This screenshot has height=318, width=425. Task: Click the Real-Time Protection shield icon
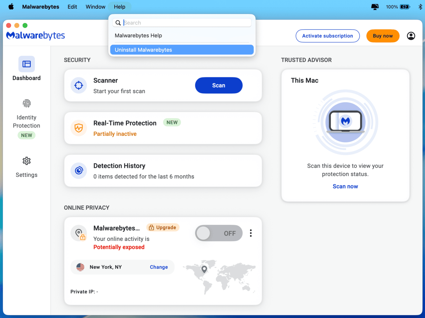pos(79,128)
